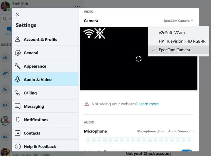This screenshot has width=211, height=156.
Task: Click the microphone icon beside Audio & Video
Action: (x=17, y=79)
